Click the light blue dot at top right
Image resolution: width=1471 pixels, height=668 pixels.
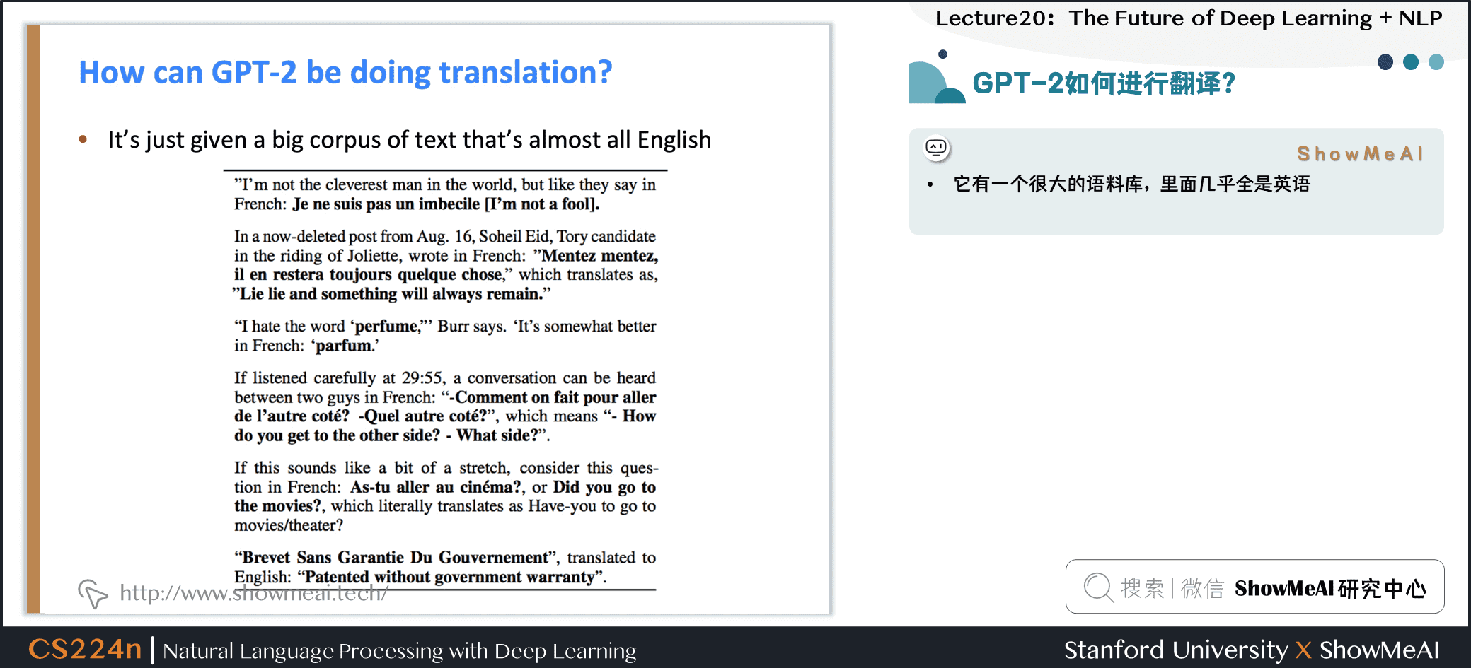click(x=1436, y=62)
